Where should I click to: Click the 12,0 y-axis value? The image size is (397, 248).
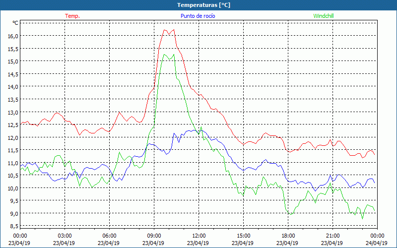[x=13, y=137]
